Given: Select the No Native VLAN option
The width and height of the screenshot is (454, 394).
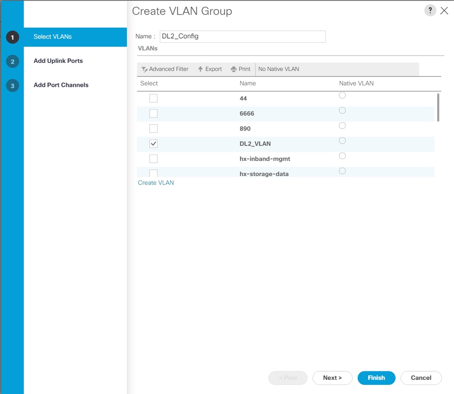Looking at the screenshot, I should click(279, 69).
